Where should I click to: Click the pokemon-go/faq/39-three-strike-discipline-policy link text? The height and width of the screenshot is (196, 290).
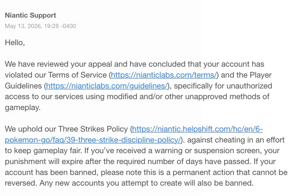[93, 140]
